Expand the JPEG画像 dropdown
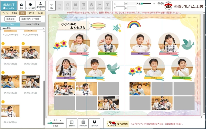The image size is (206, 129). [23, 28]
